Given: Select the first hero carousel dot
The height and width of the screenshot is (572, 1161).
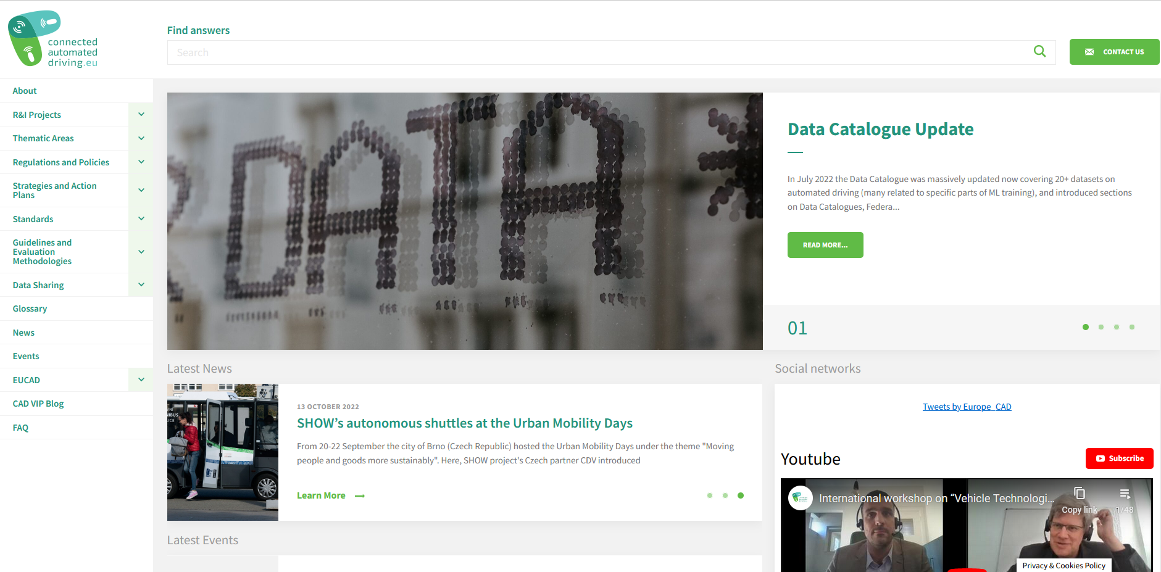Looking at the screenshot, I should [x=1085, y=327].
